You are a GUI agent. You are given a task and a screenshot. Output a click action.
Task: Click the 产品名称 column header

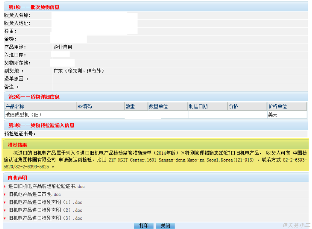(x=15, y=107)
